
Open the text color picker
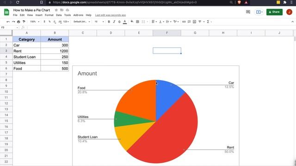125,22
